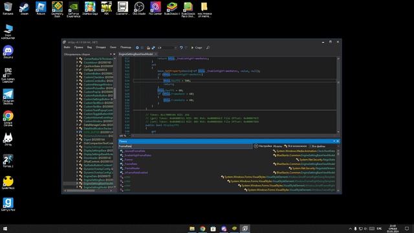Expand the Digest tree node arrow
This screenshot has width=414, height=233.
coord(78,140)
